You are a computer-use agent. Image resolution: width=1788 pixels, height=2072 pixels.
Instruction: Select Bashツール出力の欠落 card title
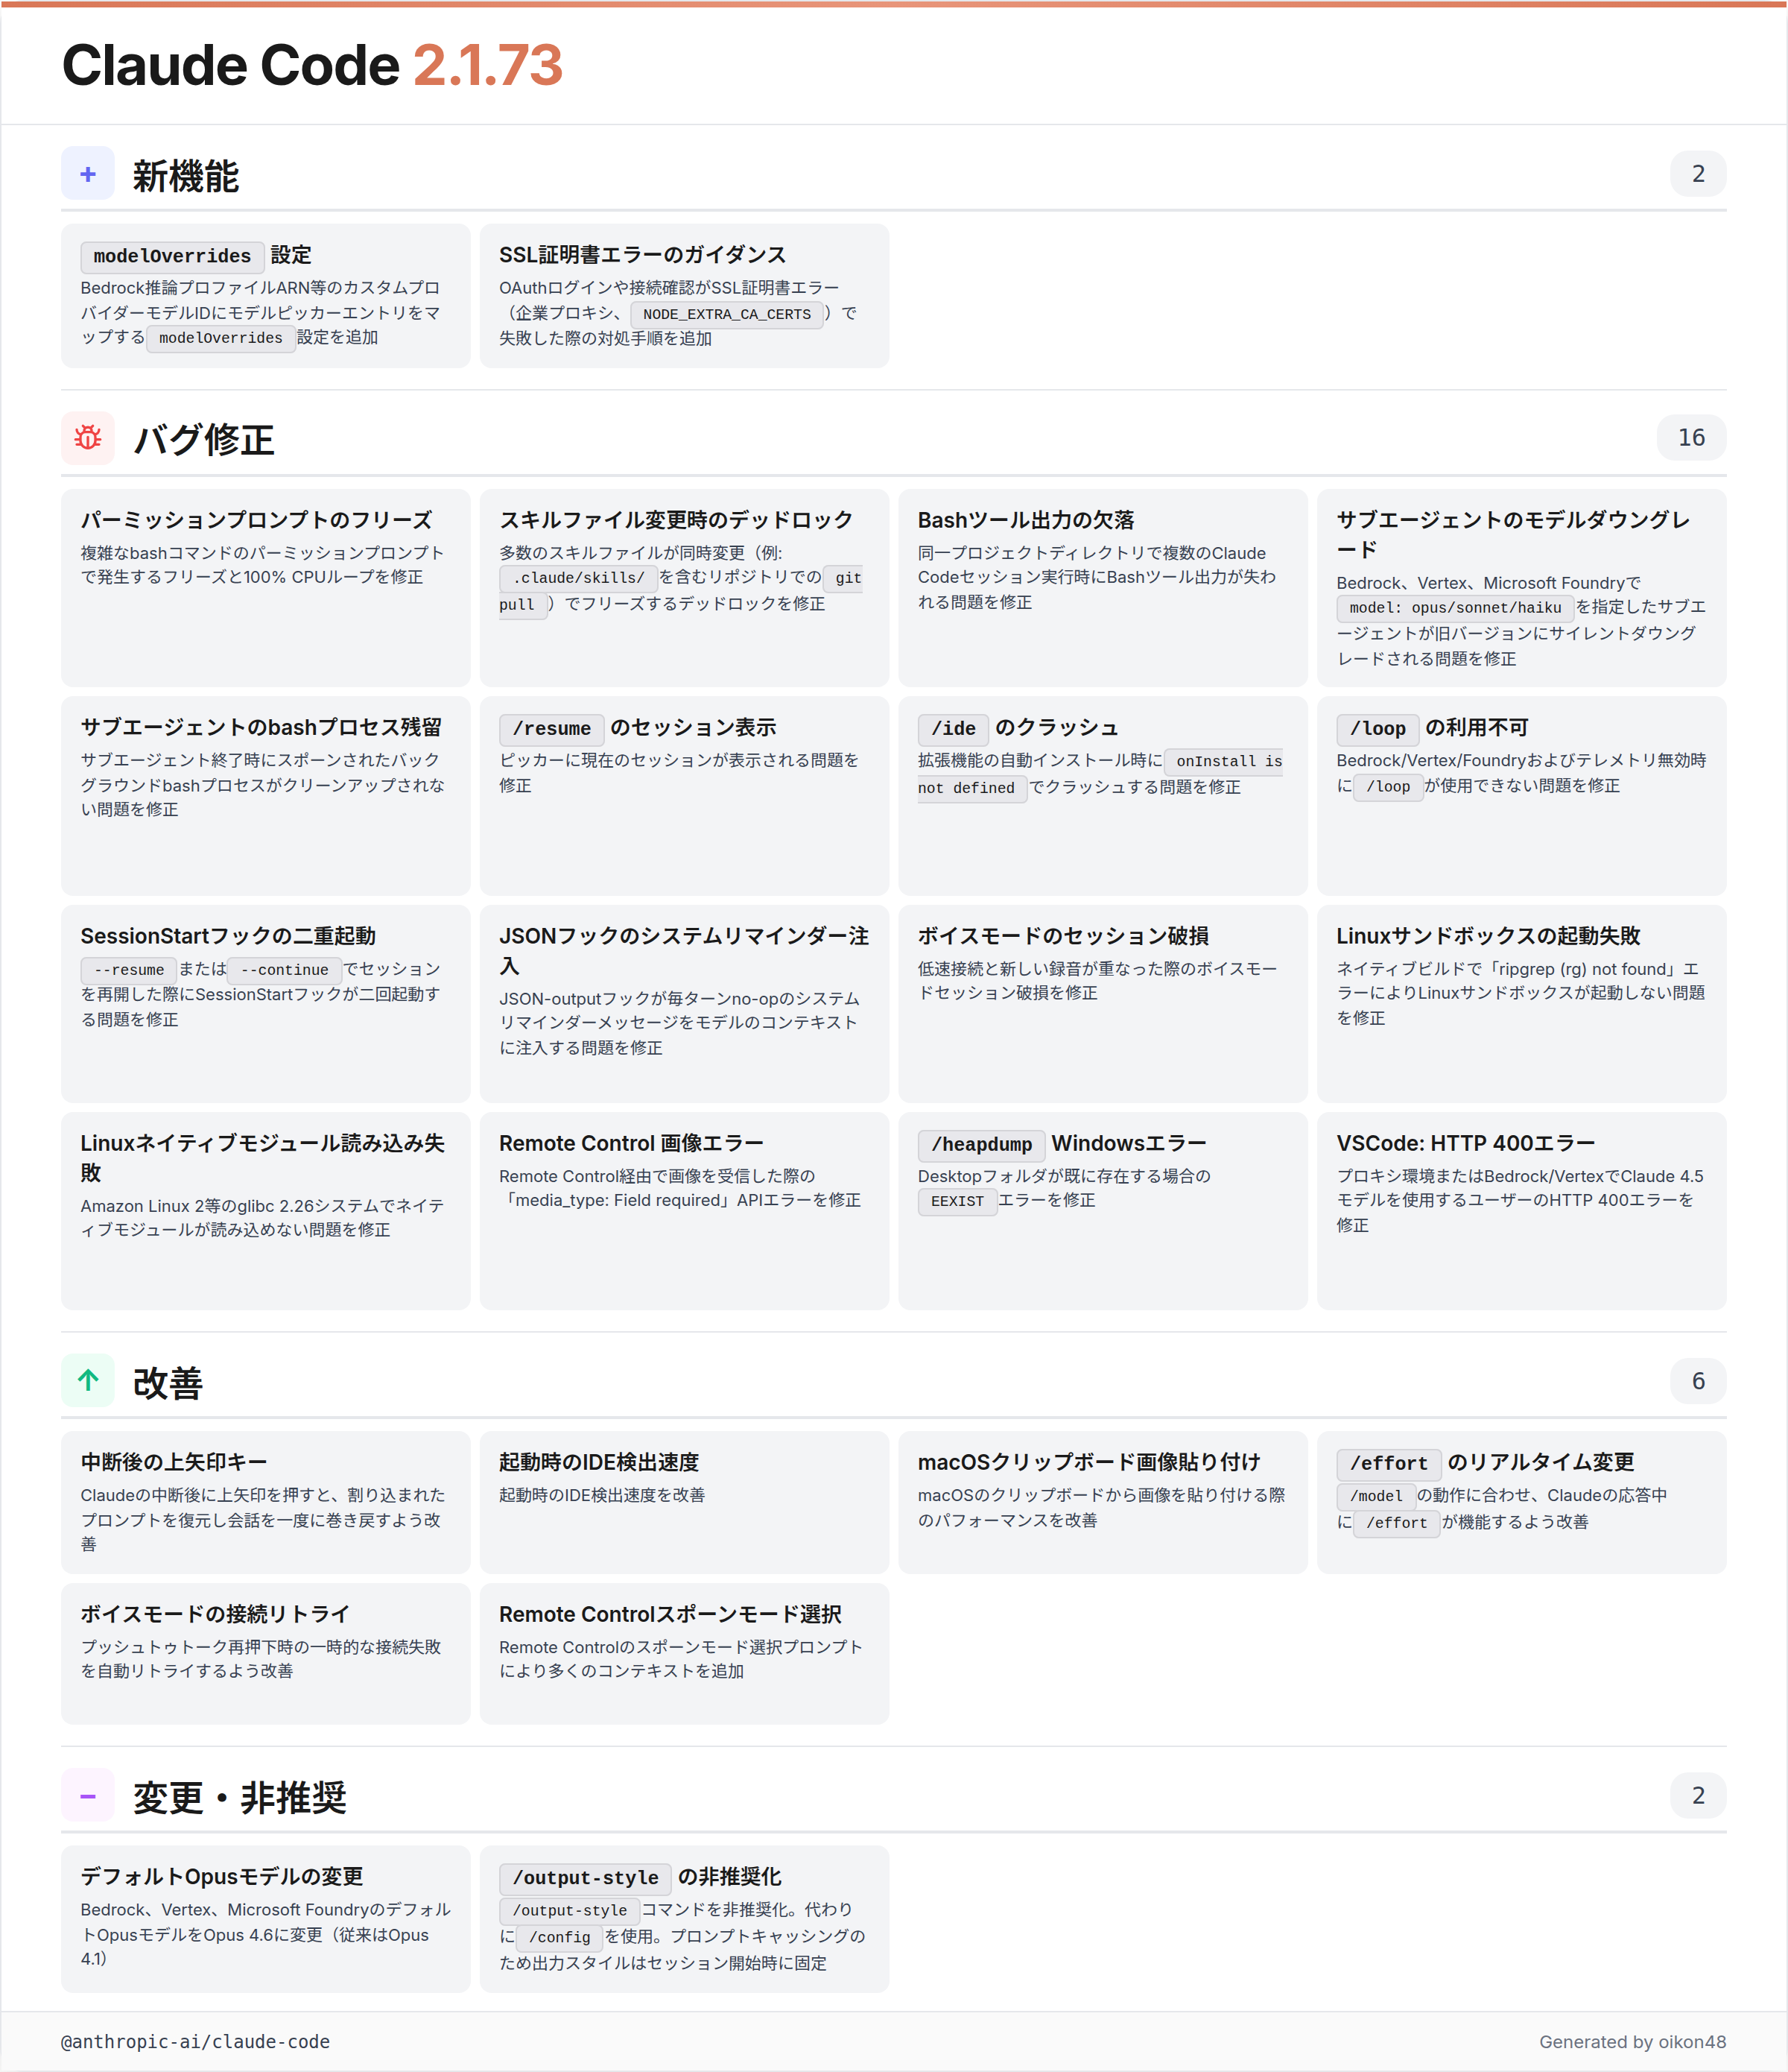1027,520
